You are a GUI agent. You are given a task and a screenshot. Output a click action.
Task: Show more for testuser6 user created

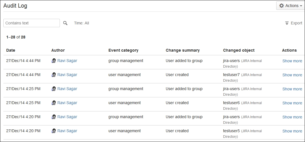point(292,103)
